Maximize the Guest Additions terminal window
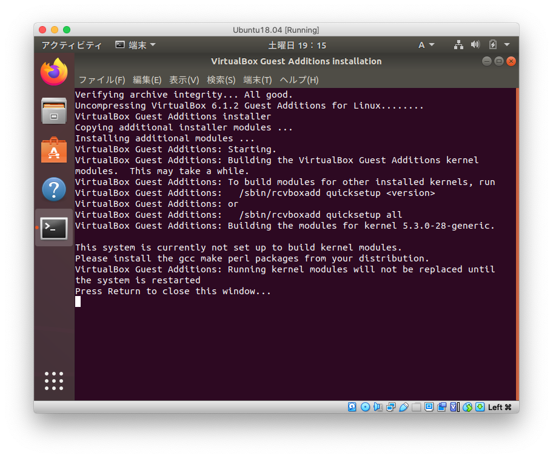The height and width of the screenshot is (458, 553). tap(498, 61)
